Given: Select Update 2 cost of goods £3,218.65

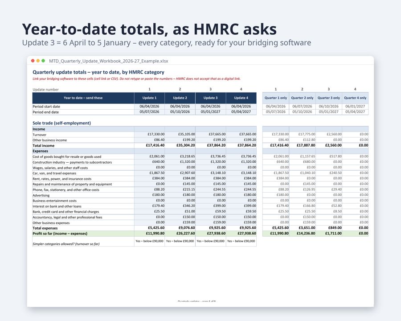Looking at the screenshot, I should (x=180, y=156).
